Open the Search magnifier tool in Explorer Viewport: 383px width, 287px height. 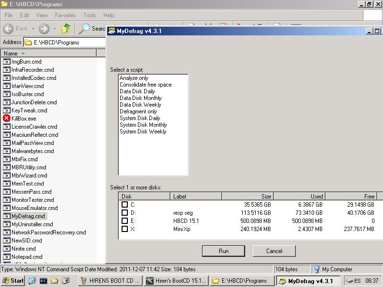click(x=84, y=29)
